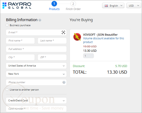142x113 pixels.
Task: Open the English language dropdown
Action: (x=113, y=6)
